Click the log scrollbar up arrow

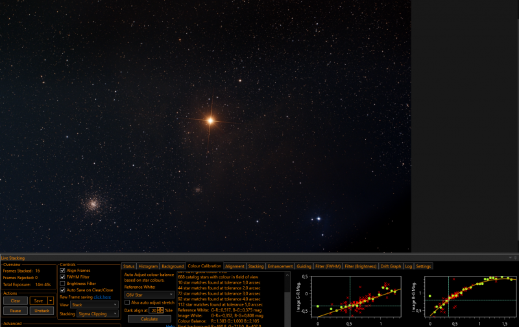(x=287, y=275)
